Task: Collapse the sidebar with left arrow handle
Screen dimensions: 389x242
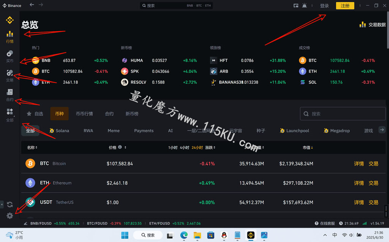Action: click(2, 205)
